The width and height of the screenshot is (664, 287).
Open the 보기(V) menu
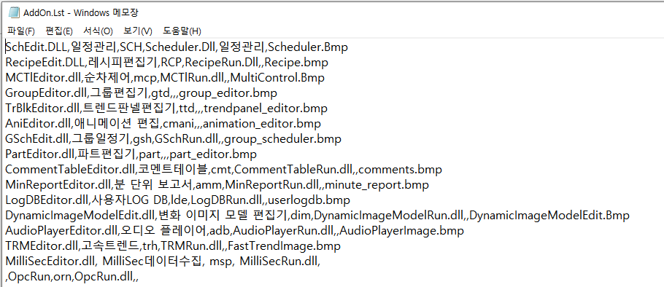coord(138,31)
